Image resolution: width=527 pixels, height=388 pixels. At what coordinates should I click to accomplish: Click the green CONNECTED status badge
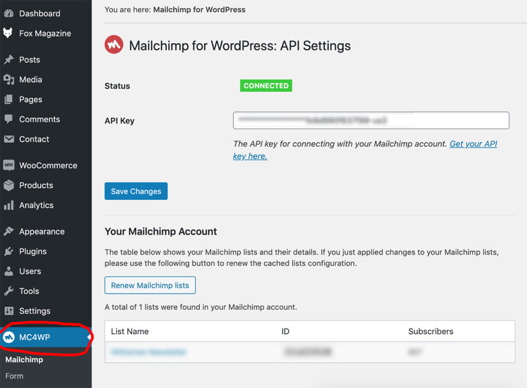[x=266, y=85]
